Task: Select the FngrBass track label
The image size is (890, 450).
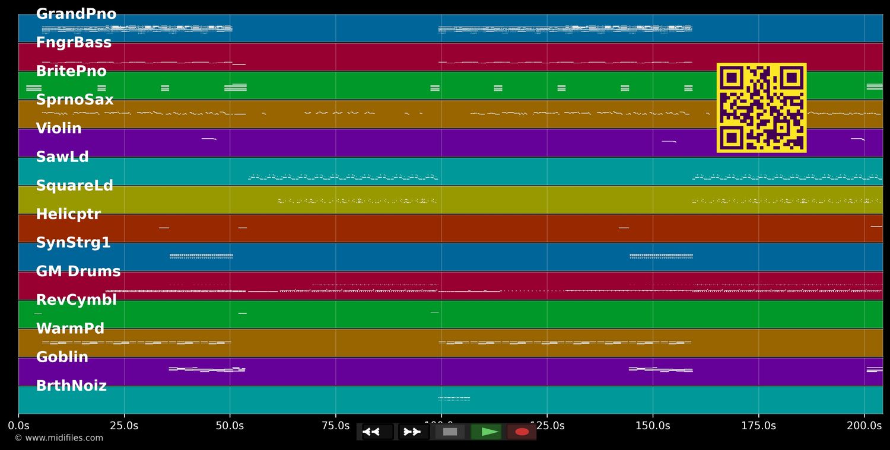Action: (x=74, y=43)
